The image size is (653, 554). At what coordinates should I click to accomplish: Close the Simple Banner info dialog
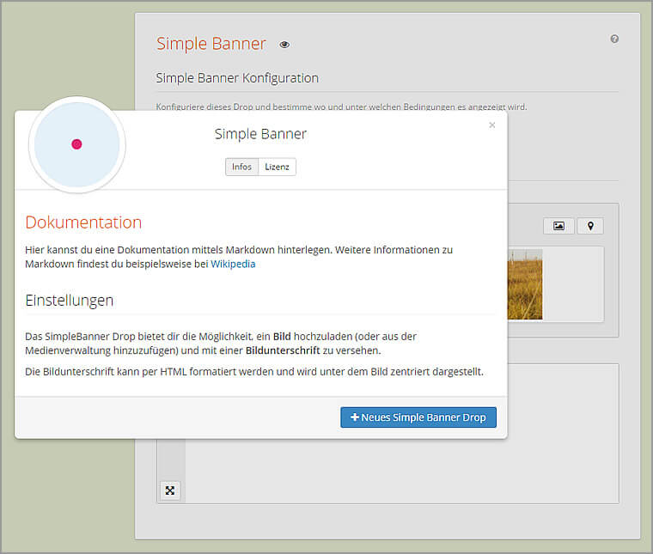(492, 125)
